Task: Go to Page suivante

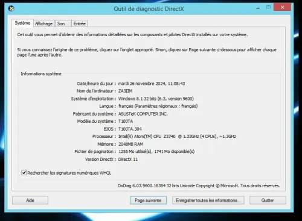Action: [148, 201]
